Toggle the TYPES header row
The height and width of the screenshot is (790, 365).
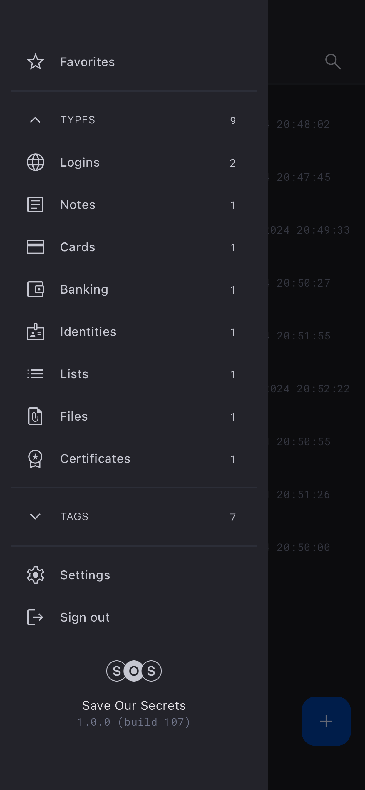coord(134,120)
